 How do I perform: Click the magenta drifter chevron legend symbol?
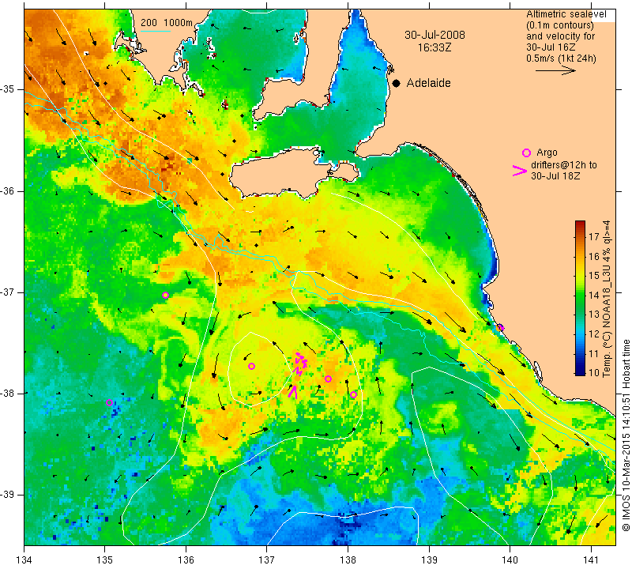(520, 171)
